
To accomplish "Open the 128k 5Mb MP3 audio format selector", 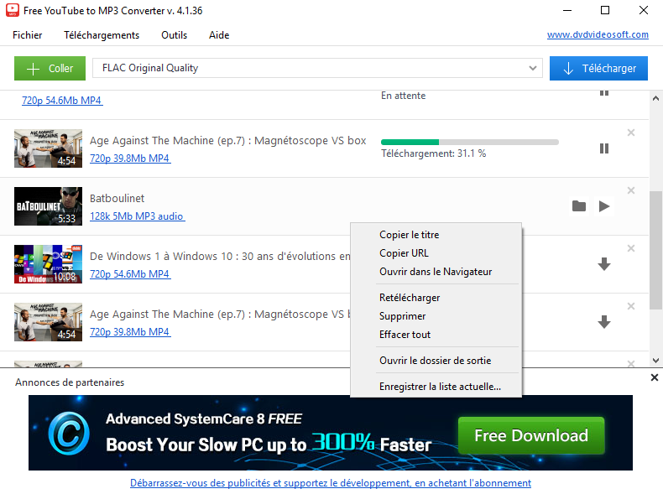I will (137, 216).
